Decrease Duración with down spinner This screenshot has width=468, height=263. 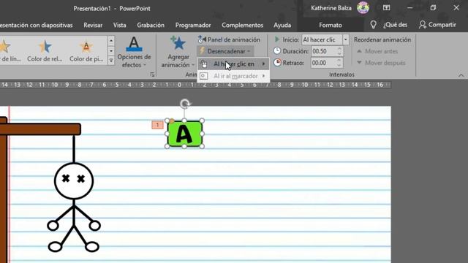pos(339,54)
